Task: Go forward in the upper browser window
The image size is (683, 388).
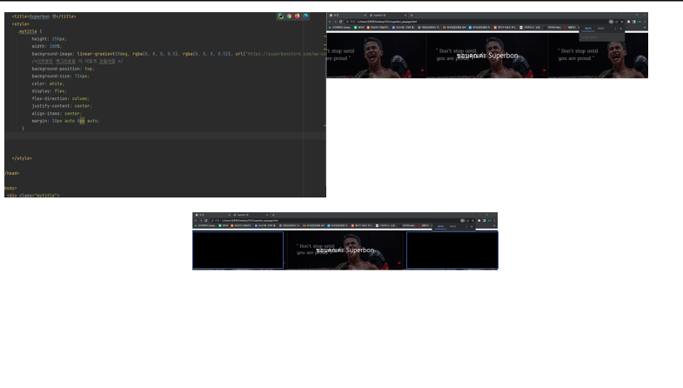Action: click(x=335, y=22)
